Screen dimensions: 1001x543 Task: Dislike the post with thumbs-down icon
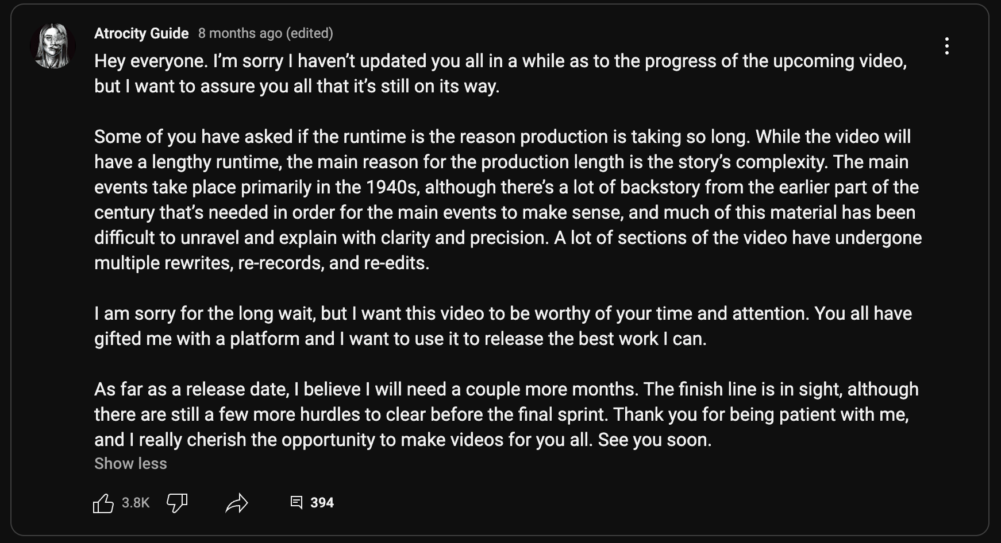[x=177, y=503]
